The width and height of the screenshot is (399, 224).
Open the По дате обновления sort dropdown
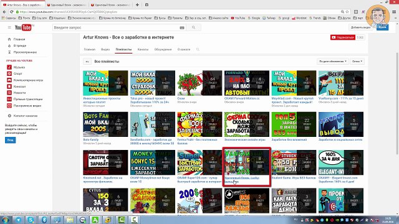click(x=333, y=62)
